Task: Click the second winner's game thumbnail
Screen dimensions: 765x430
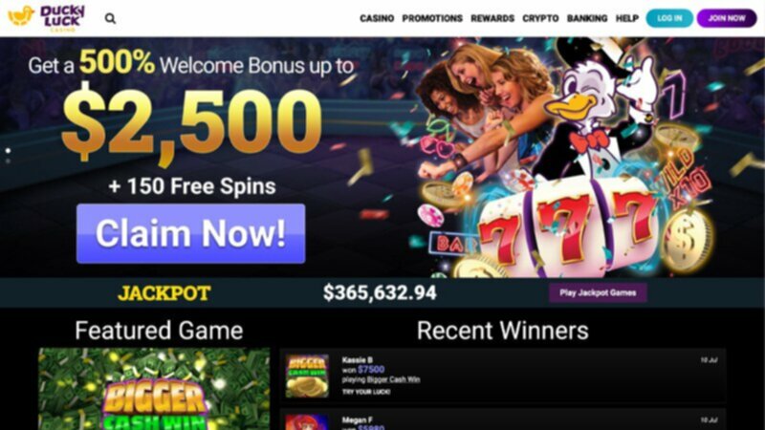Action: (307, 422)
